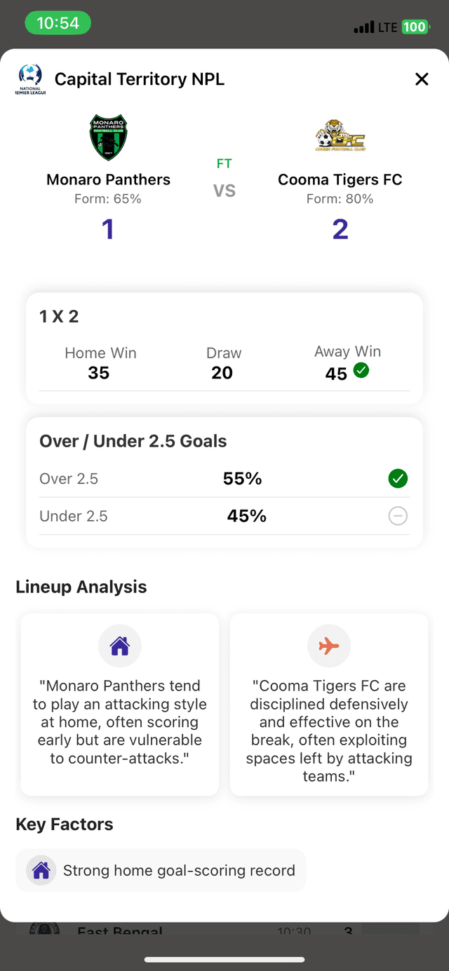Viewport: 449px width, 971px height.
Task: Tap the home icon in Lineup Analysis
Action: [120, 646]
